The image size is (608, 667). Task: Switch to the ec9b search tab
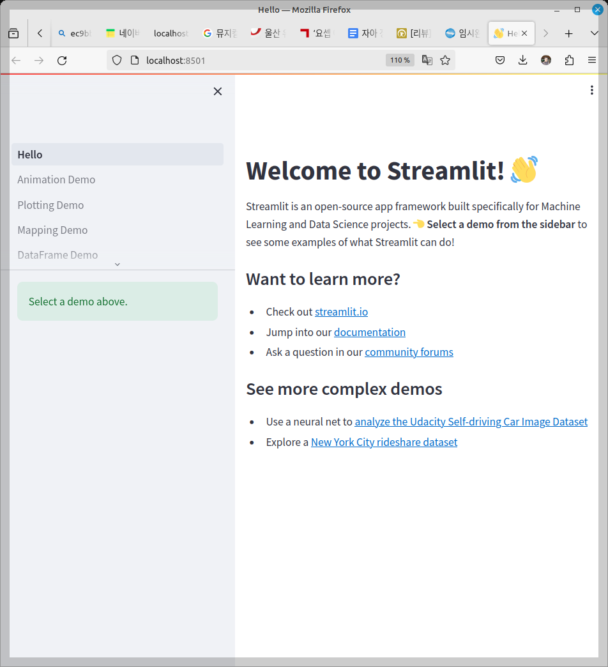point(75,33)
